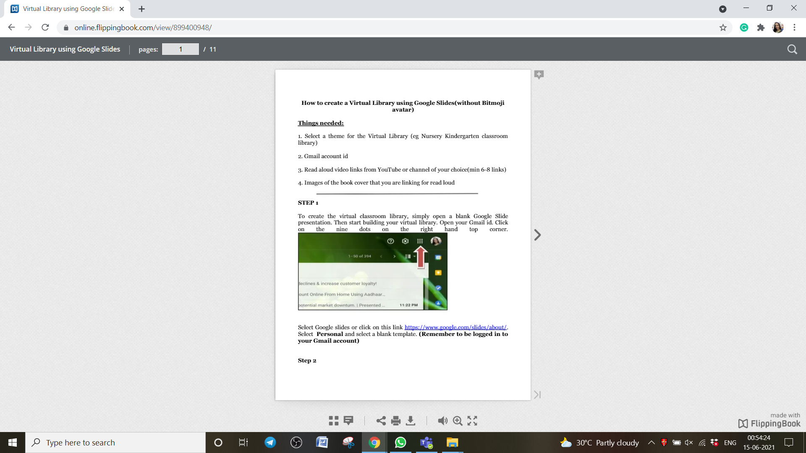Screen dimensions: 806x453
Task: Open a new browser tab
Action: tap(141, 9)
